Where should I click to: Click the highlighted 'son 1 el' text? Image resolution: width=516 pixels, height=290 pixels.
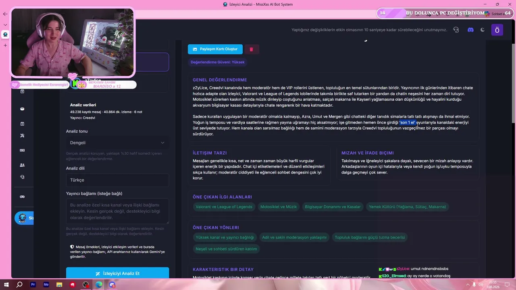pos(408,122)
